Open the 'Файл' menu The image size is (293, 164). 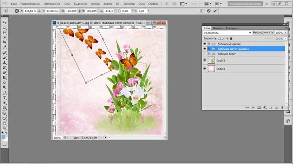[x=14, y=4]
